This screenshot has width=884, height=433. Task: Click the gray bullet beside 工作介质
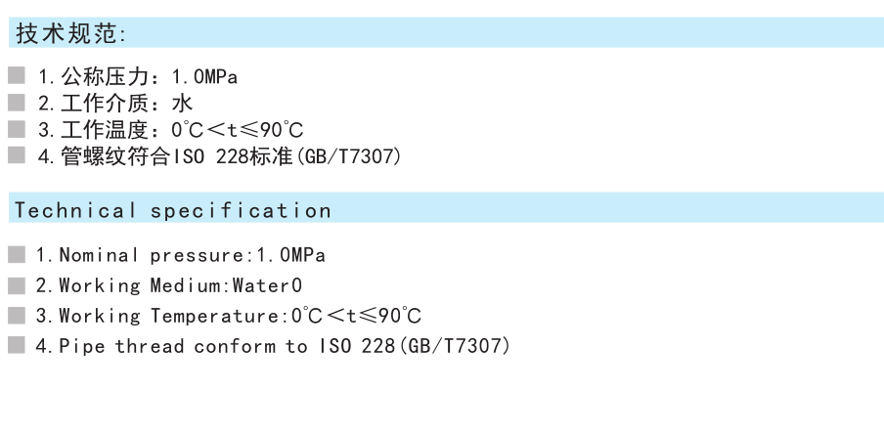tap(17, 102)
